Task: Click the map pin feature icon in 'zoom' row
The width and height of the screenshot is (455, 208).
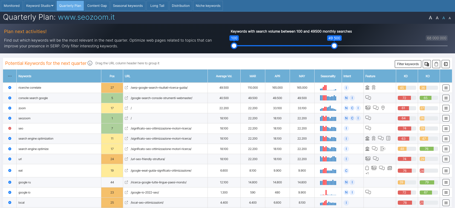Action: point(383,108)
